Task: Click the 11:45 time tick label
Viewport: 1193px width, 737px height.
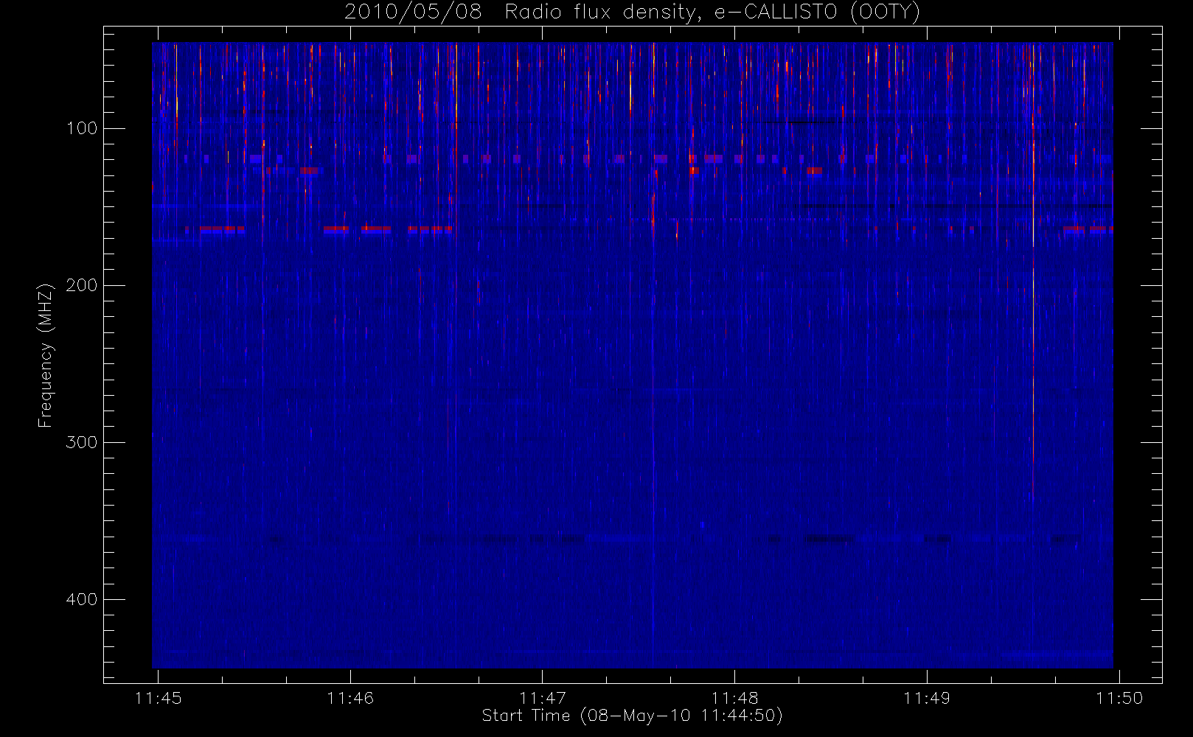Action: 158,698
